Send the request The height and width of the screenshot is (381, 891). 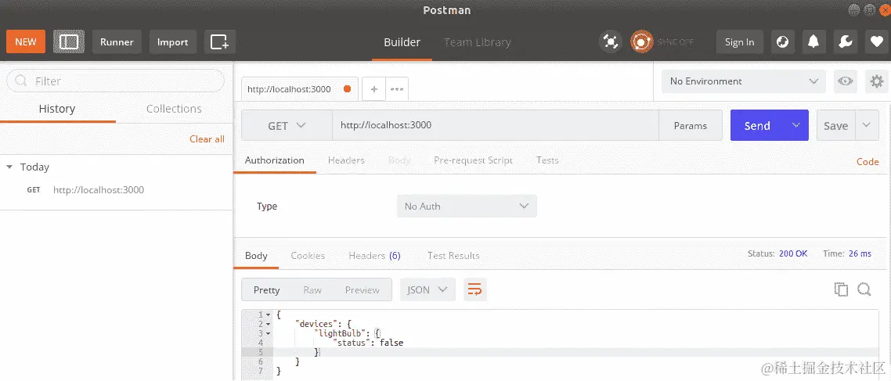[758, 125]
